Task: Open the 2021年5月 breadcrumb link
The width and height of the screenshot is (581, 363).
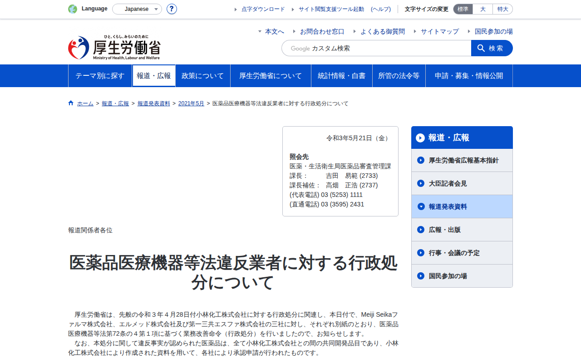Action: click(x=191, y=103)
